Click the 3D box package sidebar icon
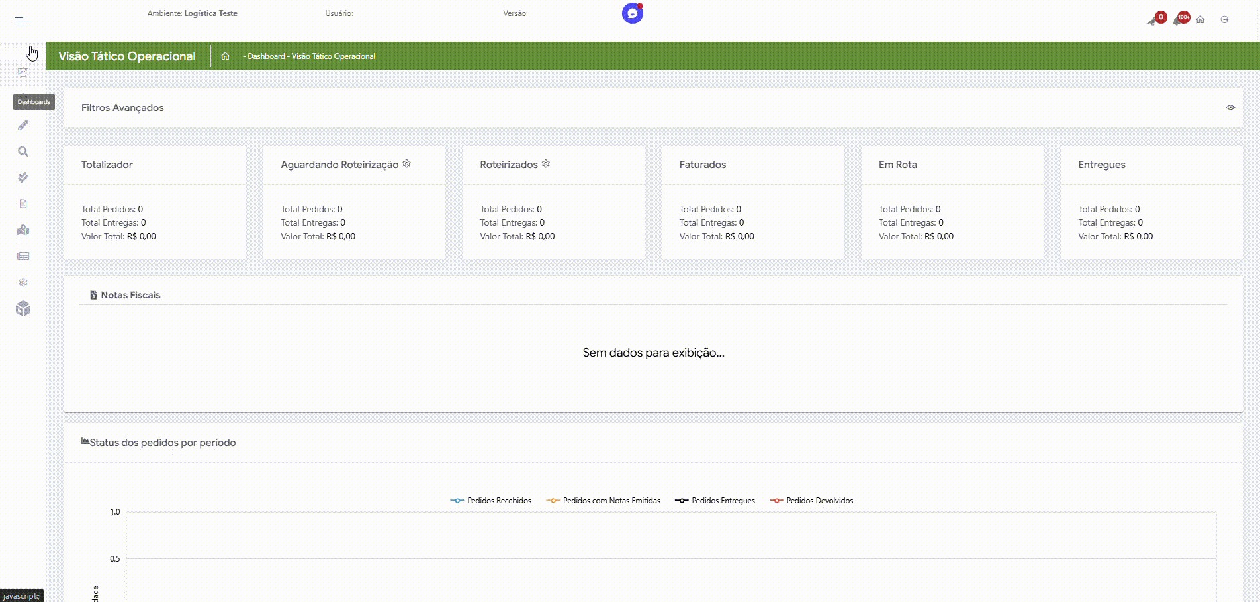This screenshot has width=1260, height=602. 23,309
